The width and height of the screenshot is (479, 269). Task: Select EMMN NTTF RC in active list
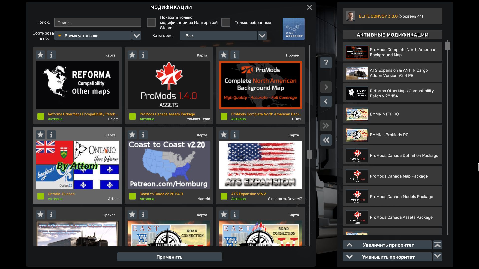tap(392, 114)
